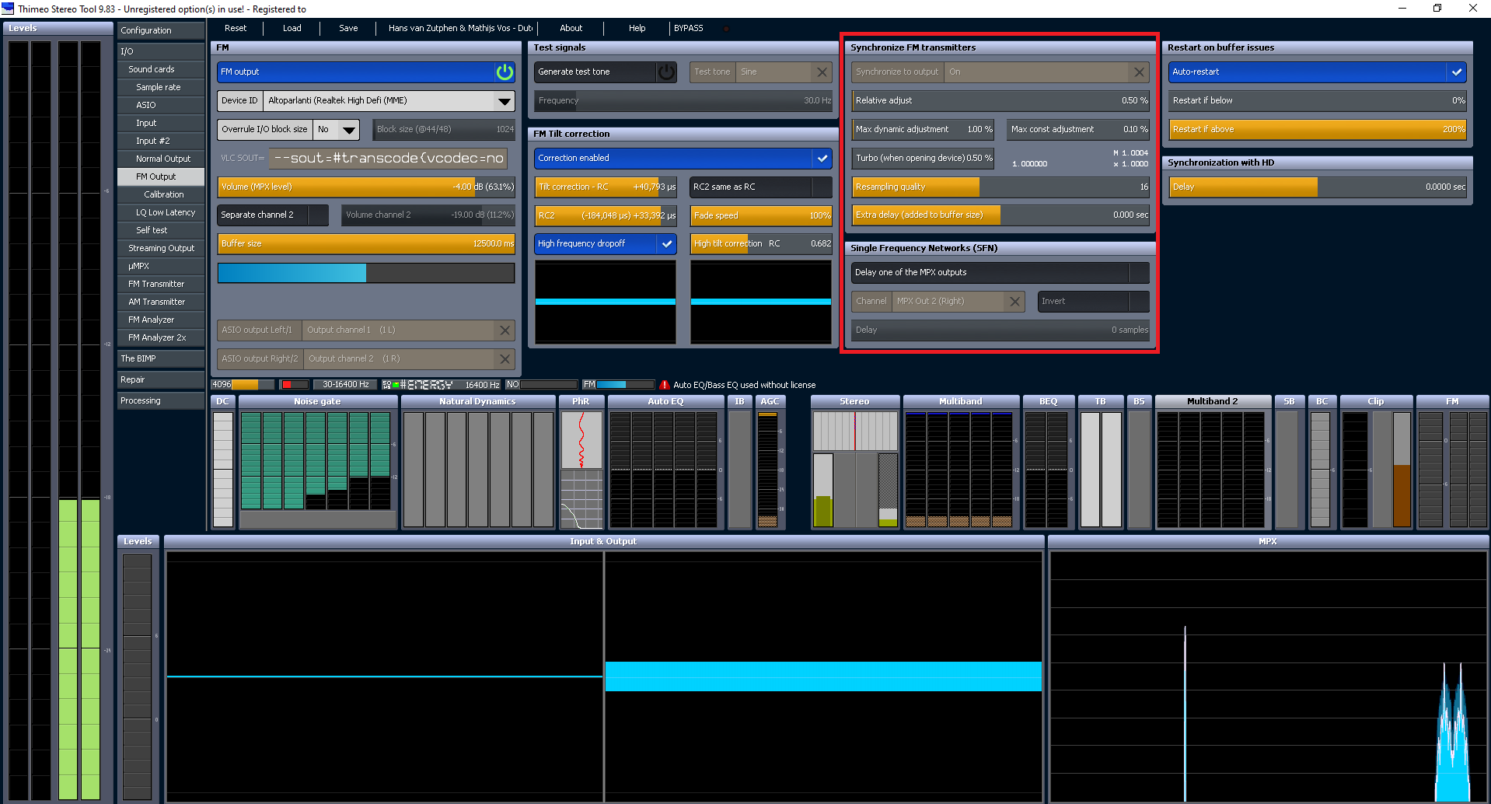Toggle the Auto-restart checkbox
This screenshot has width=1491, height=804.
[1456, 72]
